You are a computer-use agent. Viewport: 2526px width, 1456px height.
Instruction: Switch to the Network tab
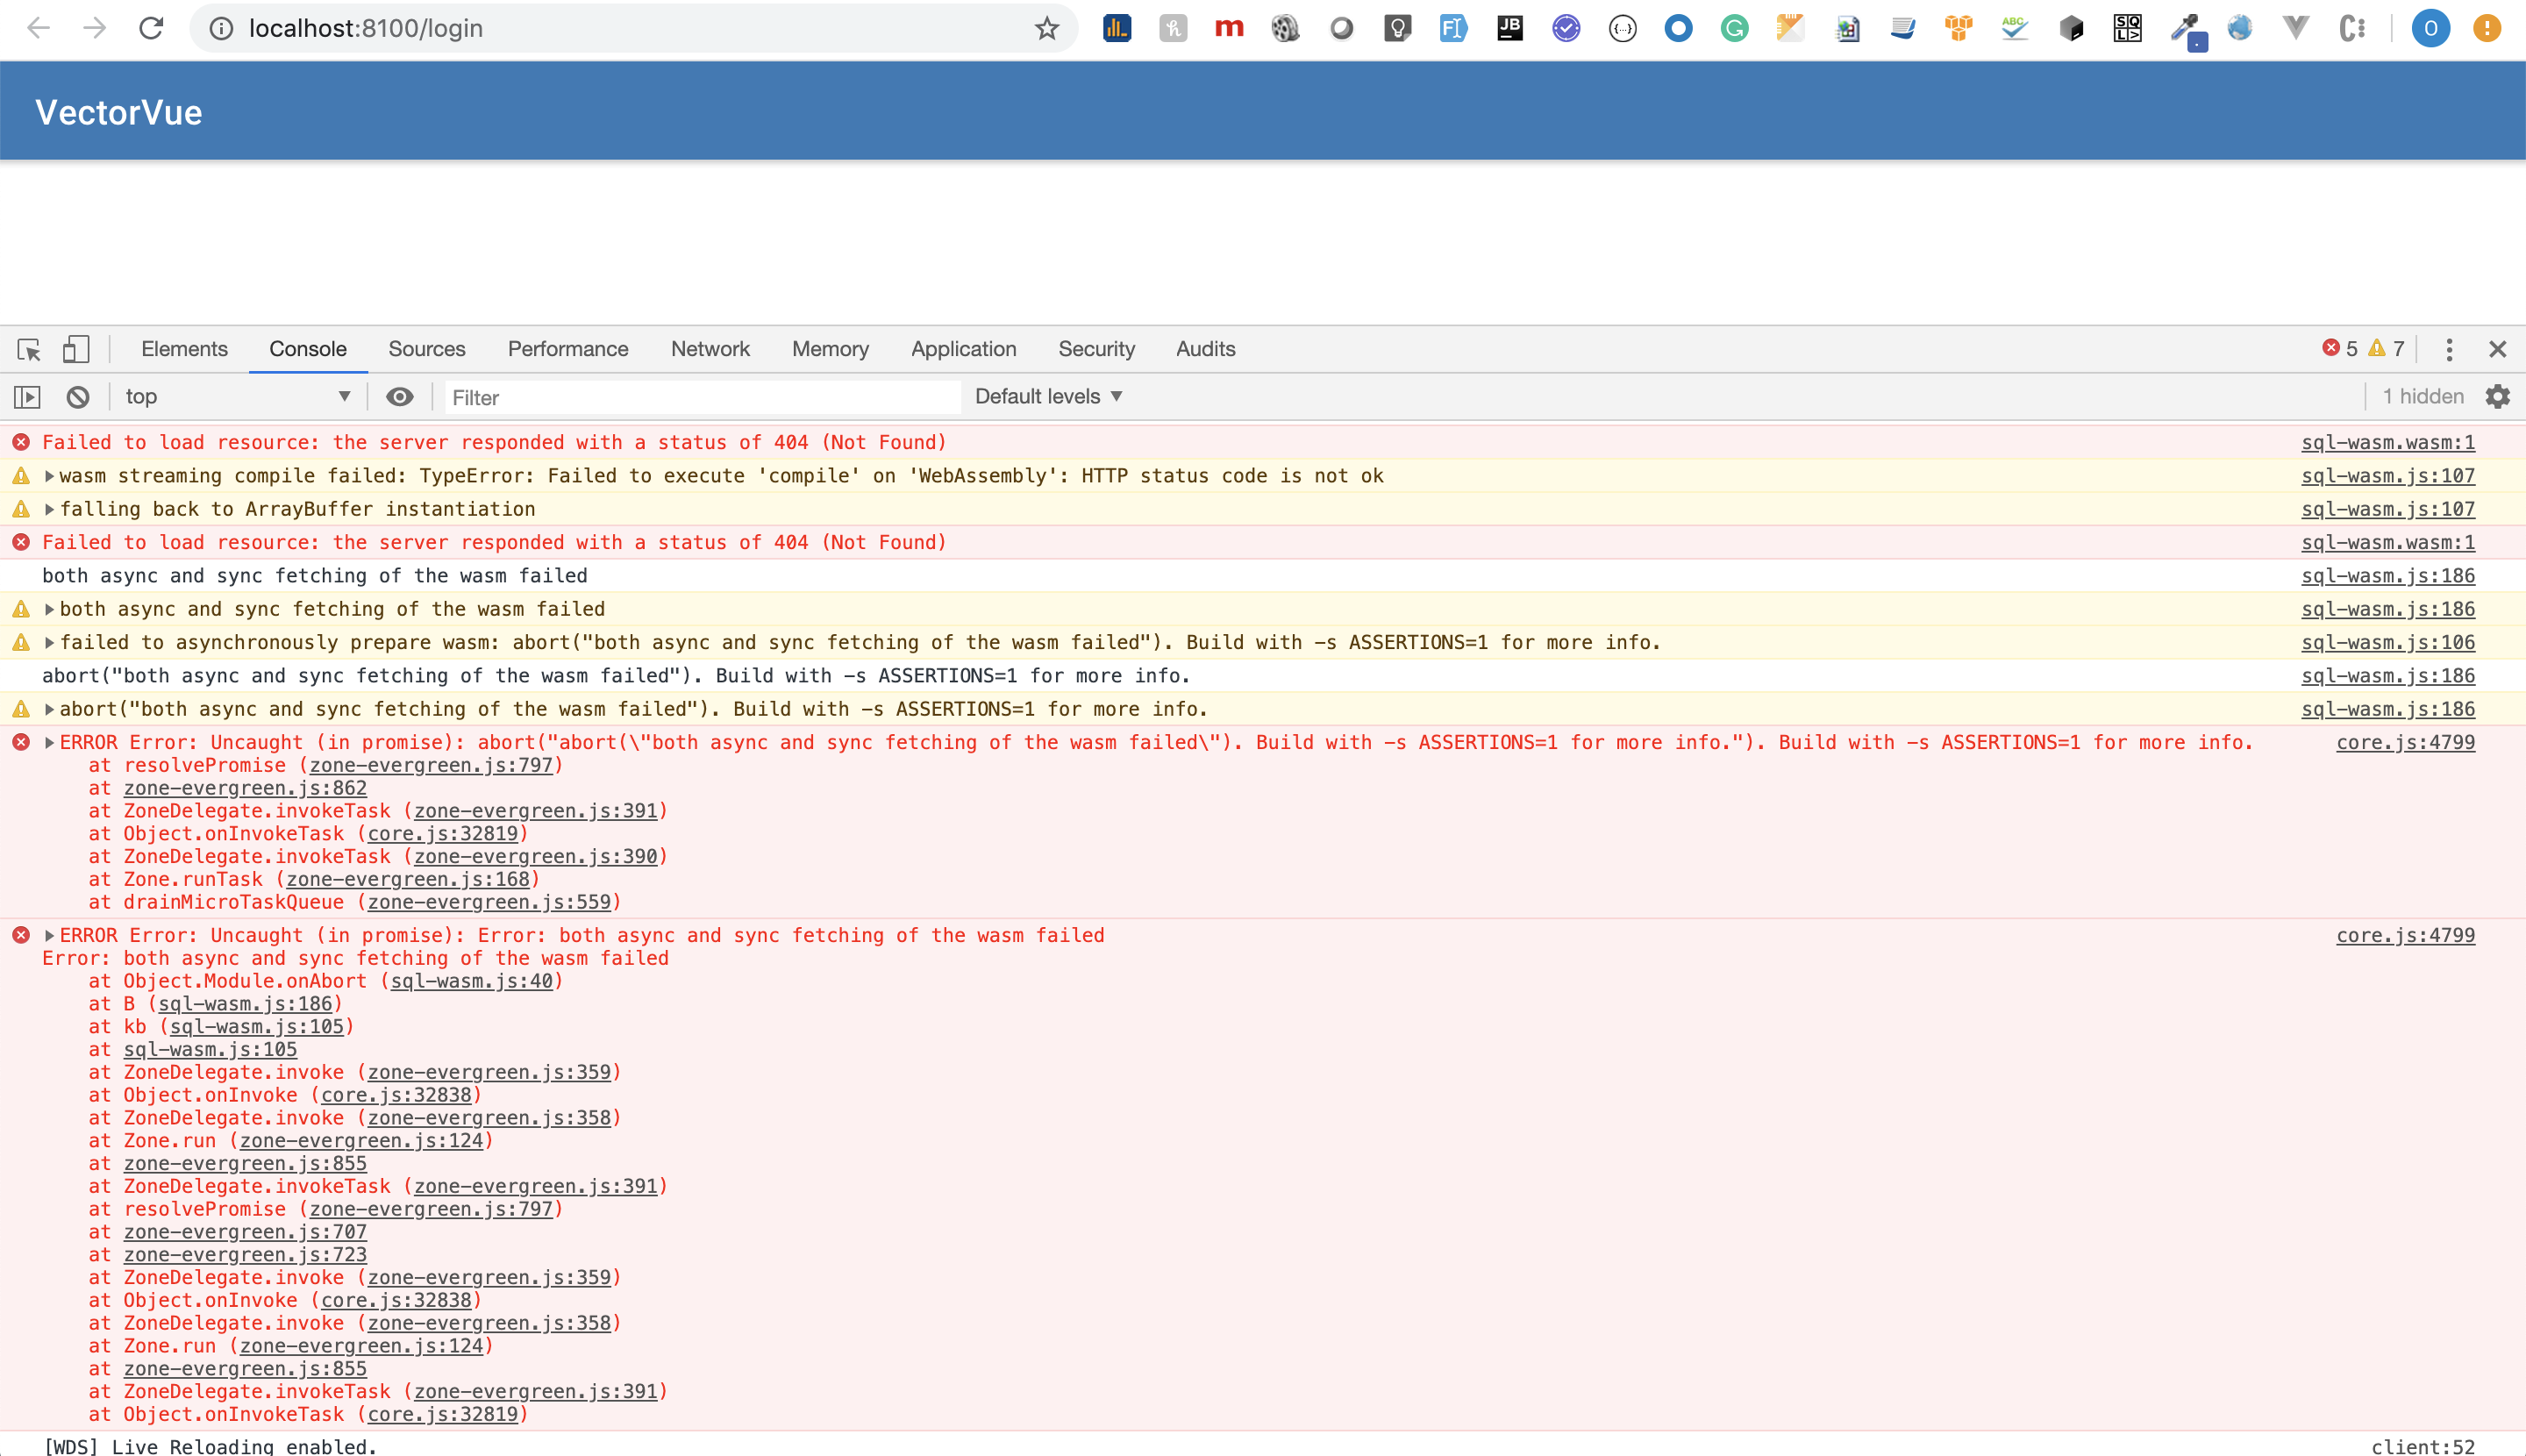point(710,349)
